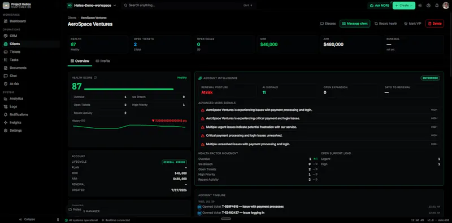Open the At risk shield icon
This screenshot has width=452, height=223.
click(x=6, y=84)
